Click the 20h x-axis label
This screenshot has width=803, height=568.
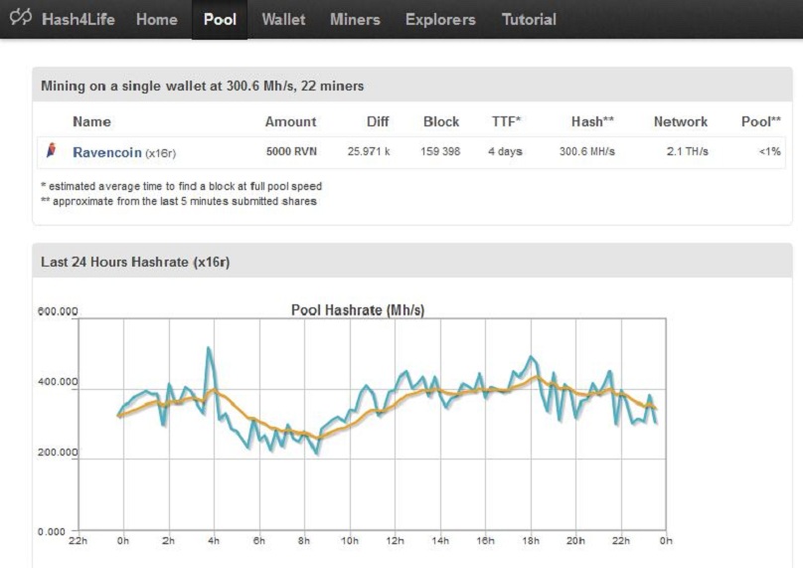pos(575,541)
